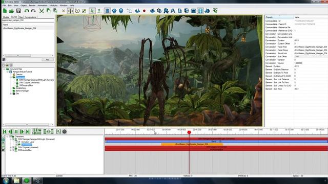Click the Conversation - Volume value 1.000000
Viewport: 328px width, 184px height.
(x=298, y=63)
